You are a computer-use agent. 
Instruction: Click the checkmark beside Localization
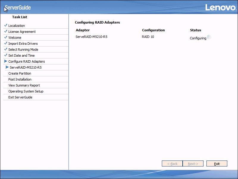(6, 25)
